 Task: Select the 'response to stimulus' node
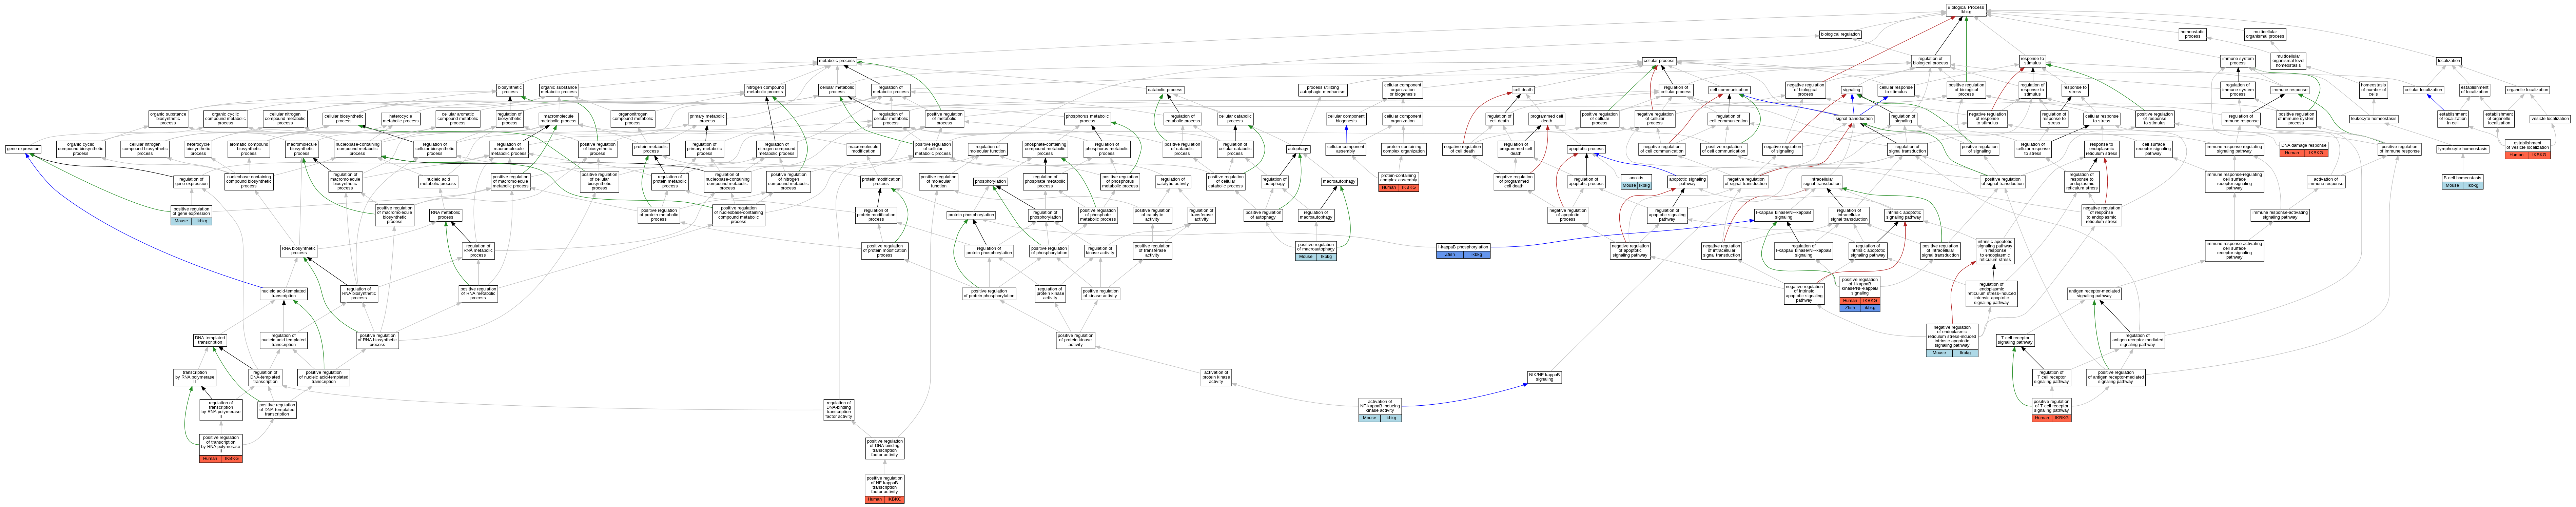point(2032,61)
